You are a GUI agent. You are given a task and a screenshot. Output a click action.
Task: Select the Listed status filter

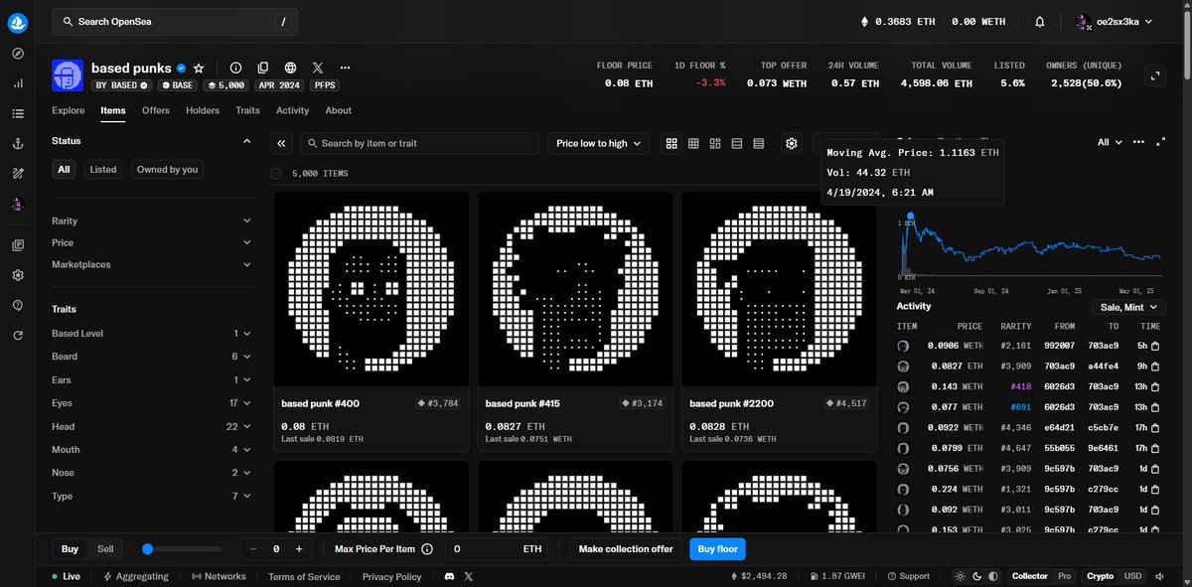103,170
